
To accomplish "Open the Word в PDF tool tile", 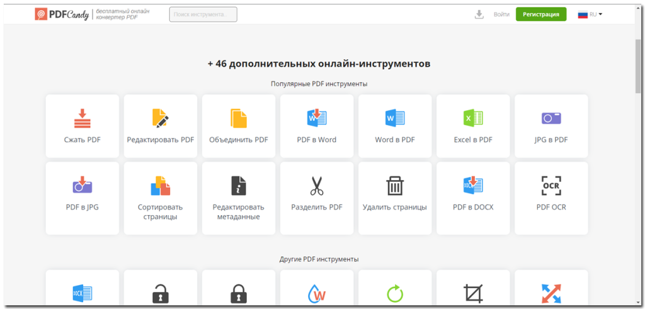I will [395, 126].
